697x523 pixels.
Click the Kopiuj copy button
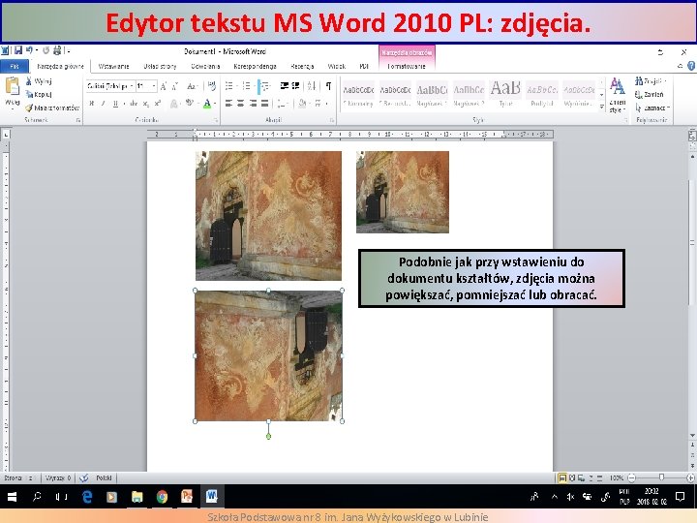39,94
